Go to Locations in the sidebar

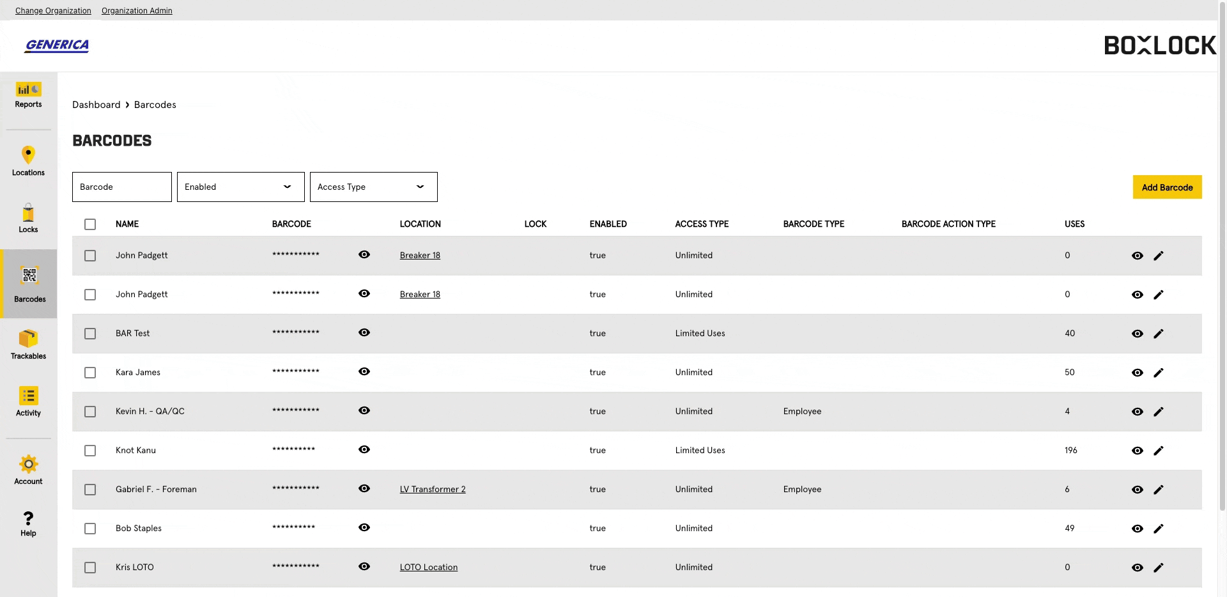click(28, 155)
